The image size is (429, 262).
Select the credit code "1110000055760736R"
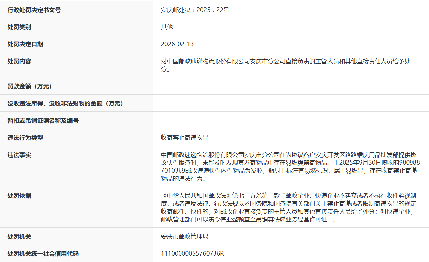193,254
